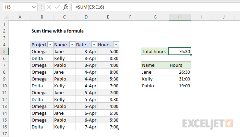
Task: Click the formula bar options dots icon
Action: 41,7
